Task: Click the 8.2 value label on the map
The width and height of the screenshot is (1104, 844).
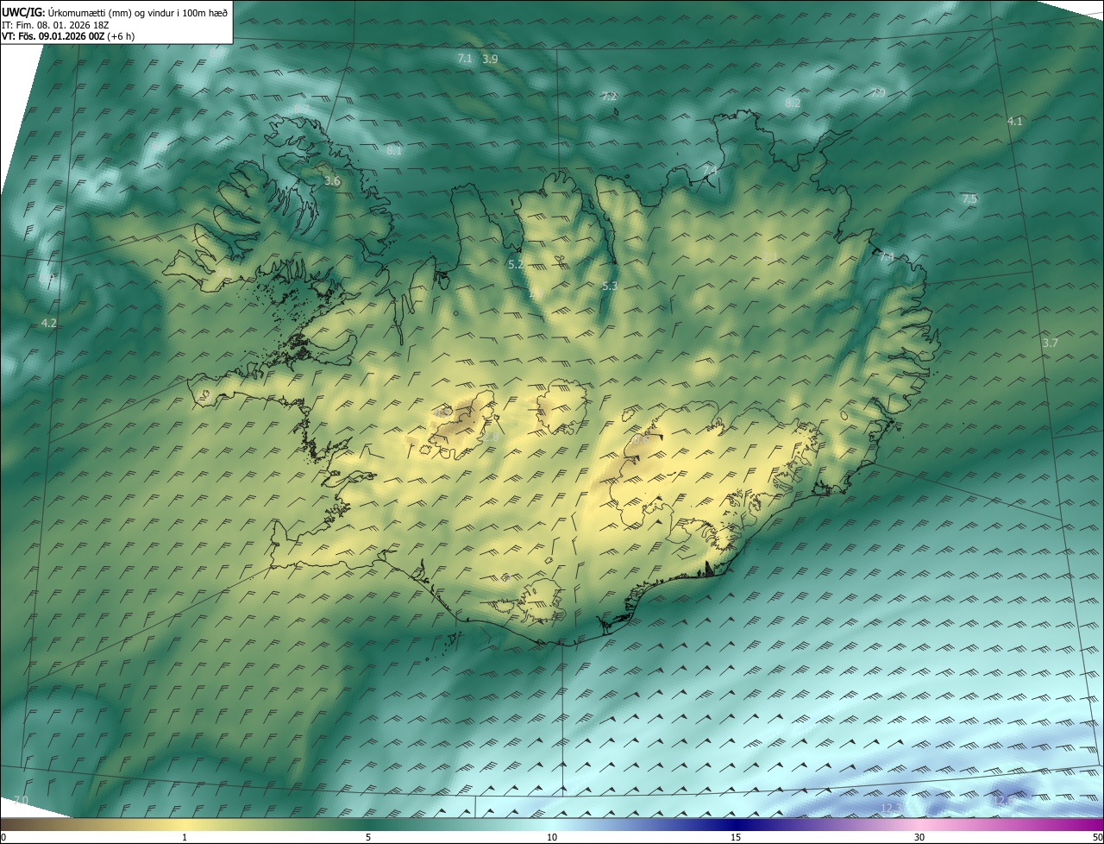Action: tap(793, 103)
